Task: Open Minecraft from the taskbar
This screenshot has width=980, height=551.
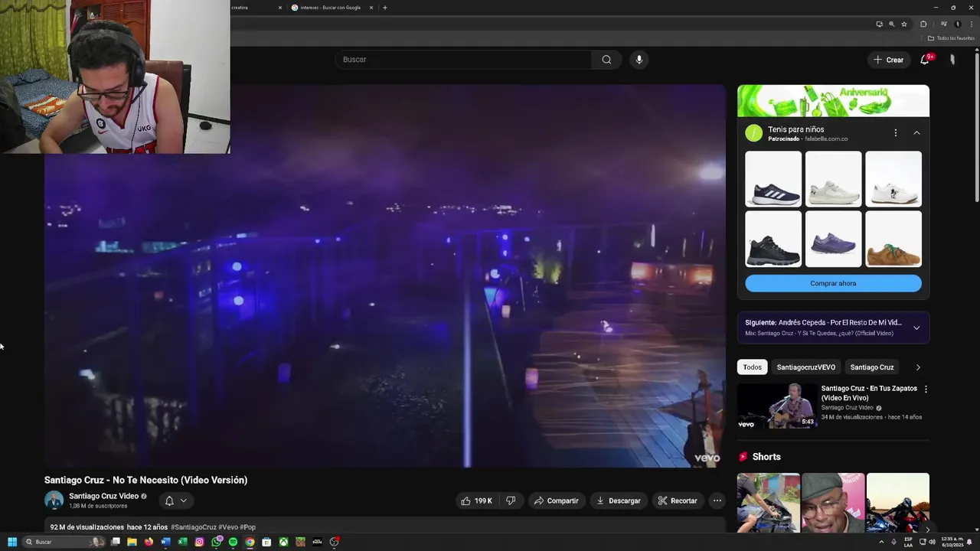Action: [x=300, y=542]
